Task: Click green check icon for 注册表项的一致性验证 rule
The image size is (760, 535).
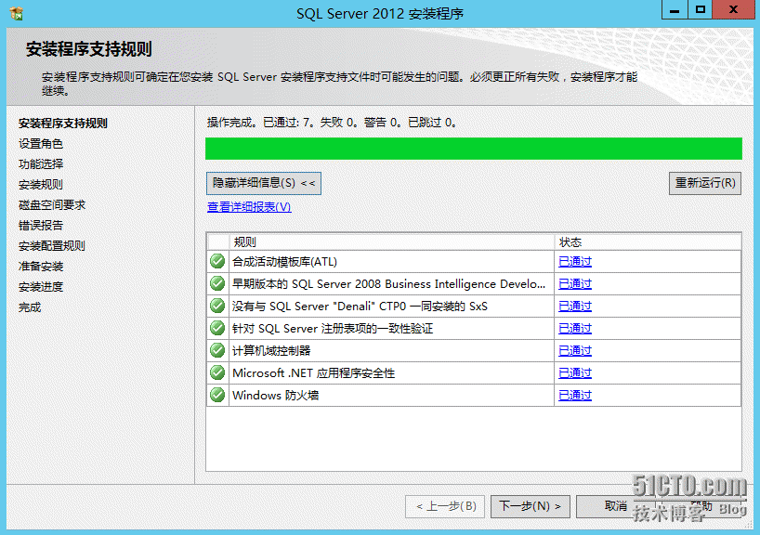Action: [x=217, y=328]
